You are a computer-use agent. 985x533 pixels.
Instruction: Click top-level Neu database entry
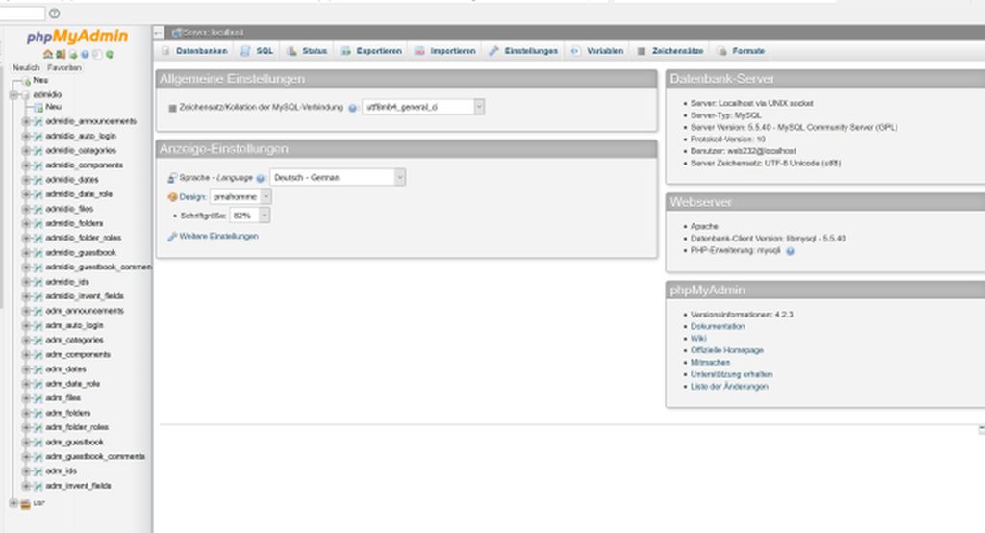40,81
